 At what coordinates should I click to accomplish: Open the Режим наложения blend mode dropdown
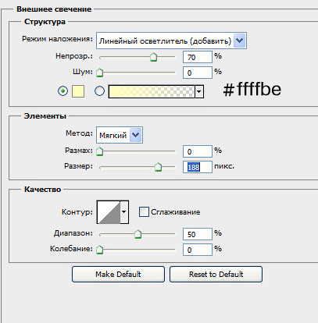171,41
